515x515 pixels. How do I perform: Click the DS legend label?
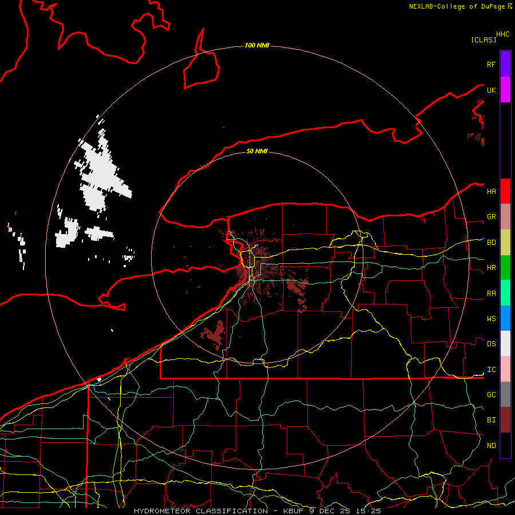[492, 344]
